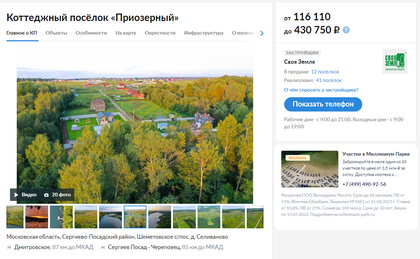Play the Видео with the play icon
Screen dimensions: 420x259
pos(25,195)
